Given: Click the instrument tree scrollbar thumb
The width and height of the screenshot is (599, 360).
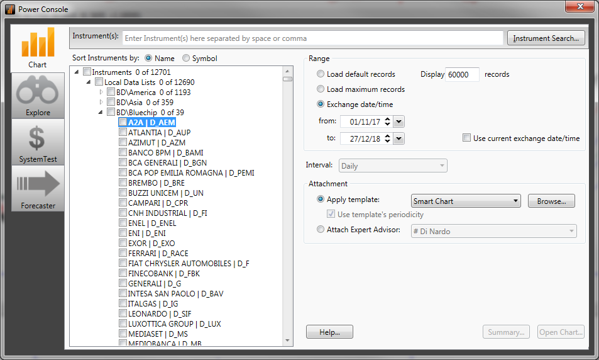Looking at the screenshot, I should [287, 79].
